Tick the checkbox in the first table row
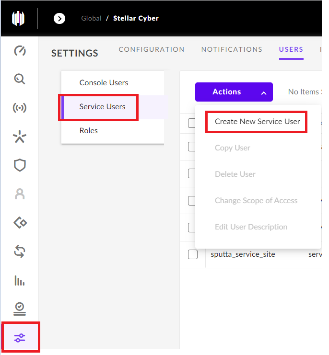 pyautogui.click(x=192, y=147)
